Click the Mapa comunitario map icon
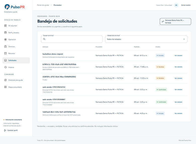 point(5,87)
